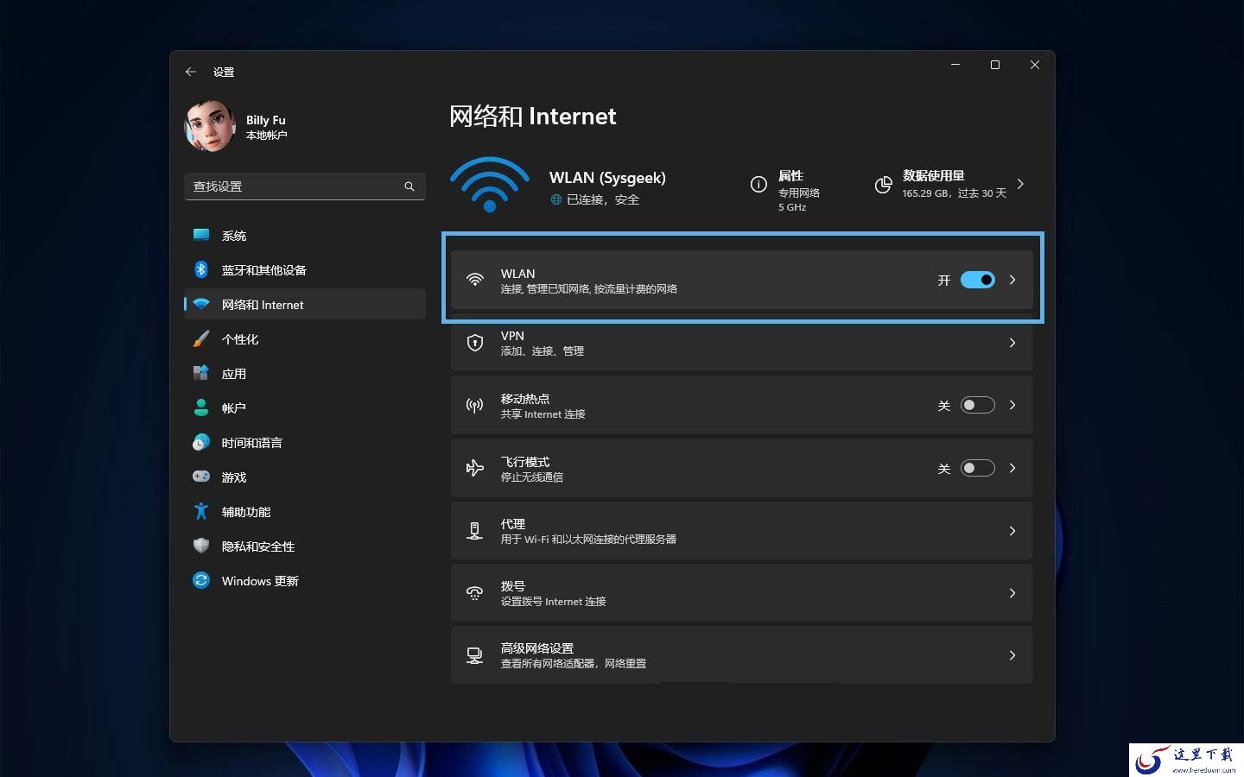Screen dimensions: 1244x777
Task: Click the paintbrush icon for 个性化
Action: [x=201, y=338]
